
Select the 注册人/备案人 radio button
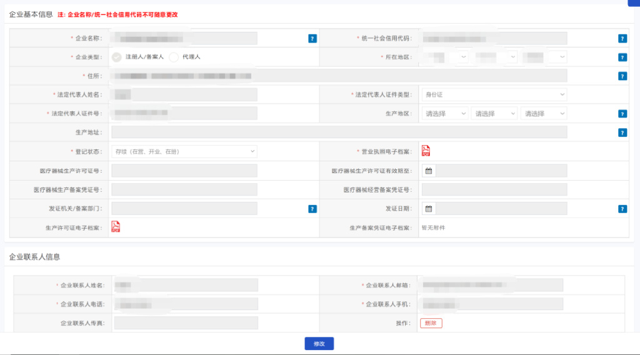[x=117, y=57]
